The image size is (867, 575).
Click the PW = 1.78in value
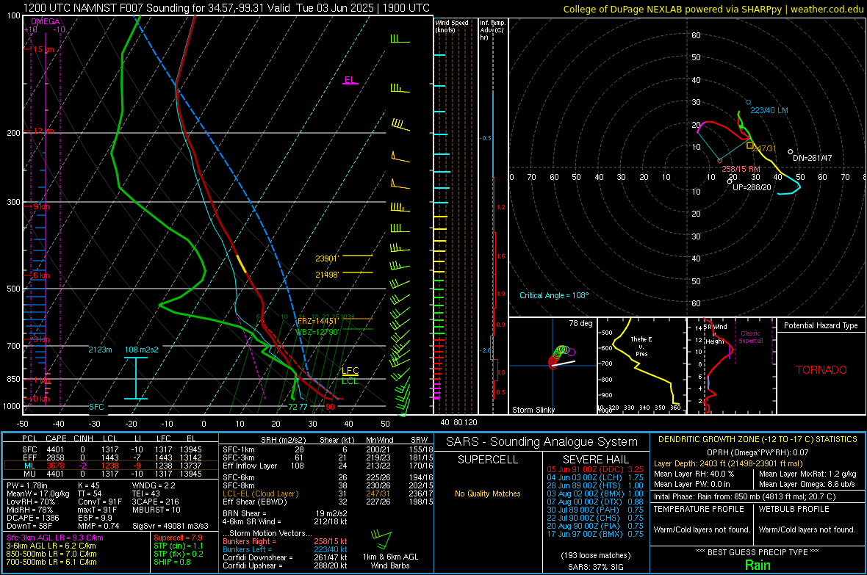pos(27,485)
